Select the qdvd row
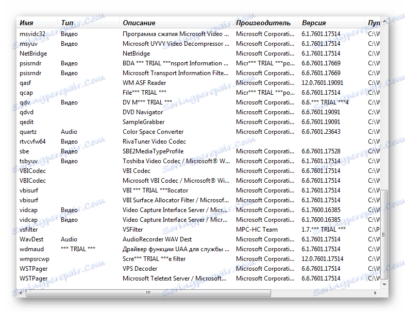Screen dimensions: 405x314 click(198, 112)
